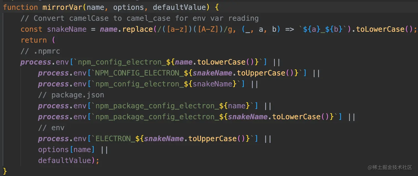Select the snakeName variable declaration
Screen dimensions: 418x176
click(66, 29)
